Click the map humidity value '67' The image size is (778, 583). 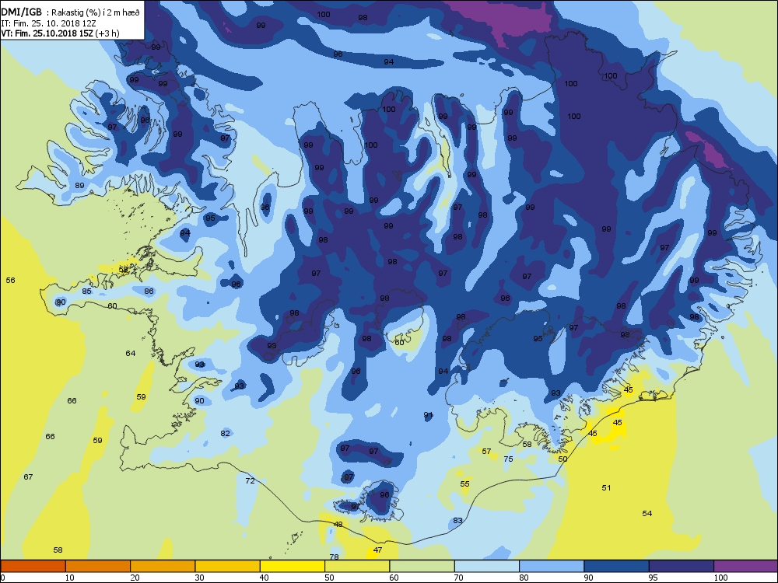[x=28, y=477]
